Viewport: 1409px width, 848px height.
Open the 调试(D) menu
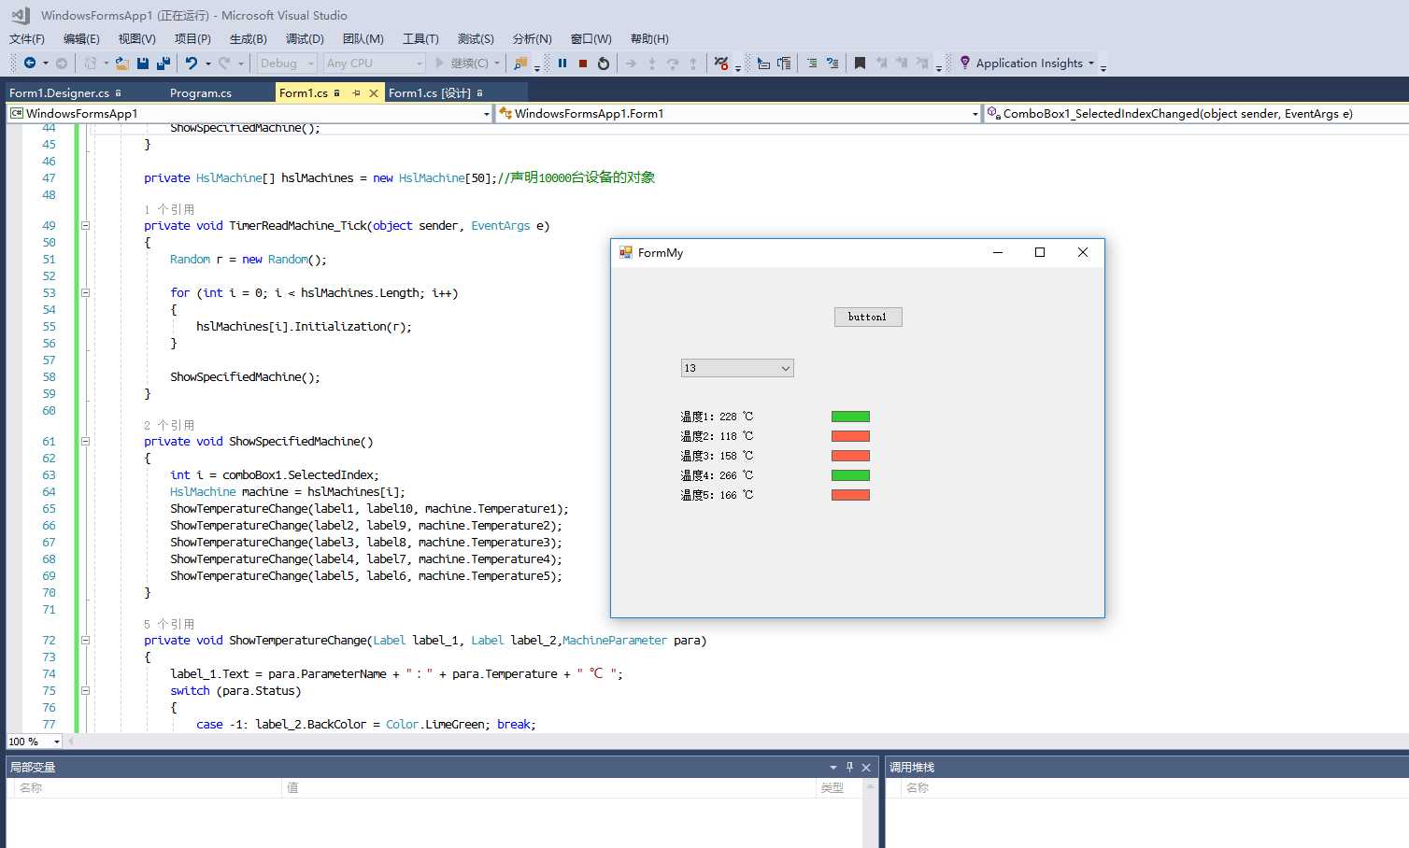[305, 39]
